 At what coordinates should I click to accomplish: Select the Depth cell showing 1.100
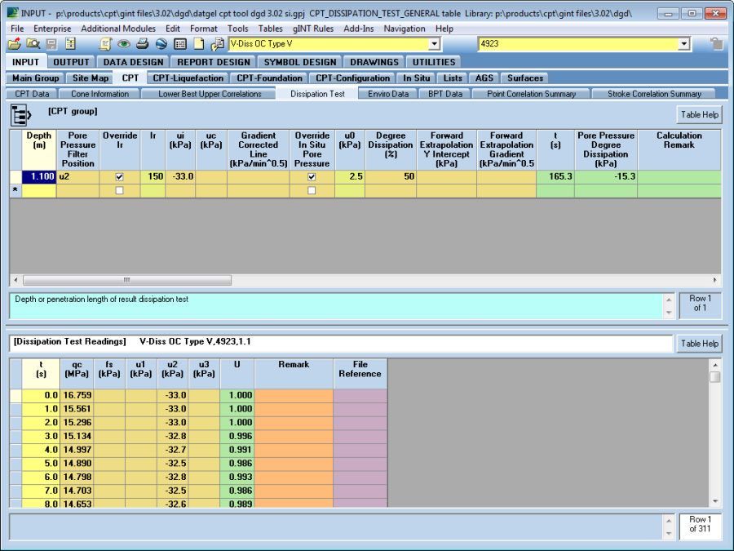(38, 176)
